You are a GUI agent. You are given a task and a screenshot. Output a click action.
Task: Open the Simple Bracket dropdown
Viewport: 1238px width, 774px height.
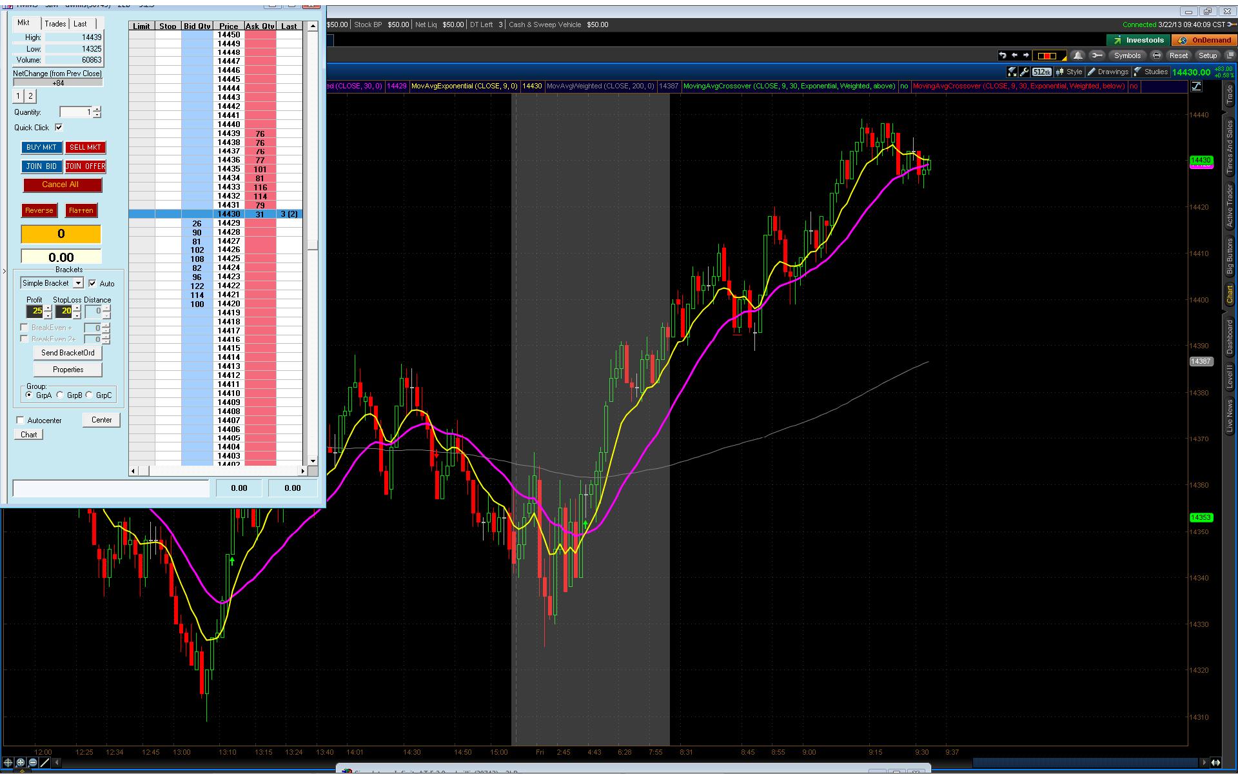coord(52,283)
